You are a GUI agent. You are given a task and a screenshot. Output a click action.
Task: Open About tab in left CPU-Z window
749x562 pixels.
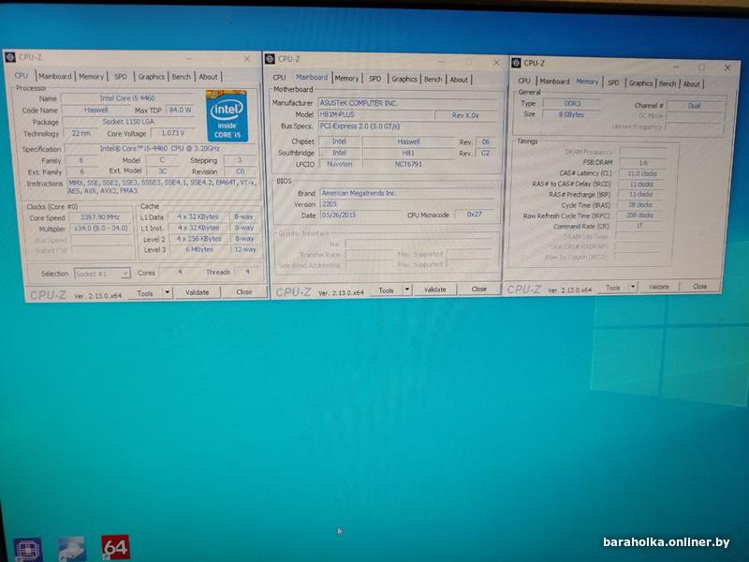tap(208, 77)
